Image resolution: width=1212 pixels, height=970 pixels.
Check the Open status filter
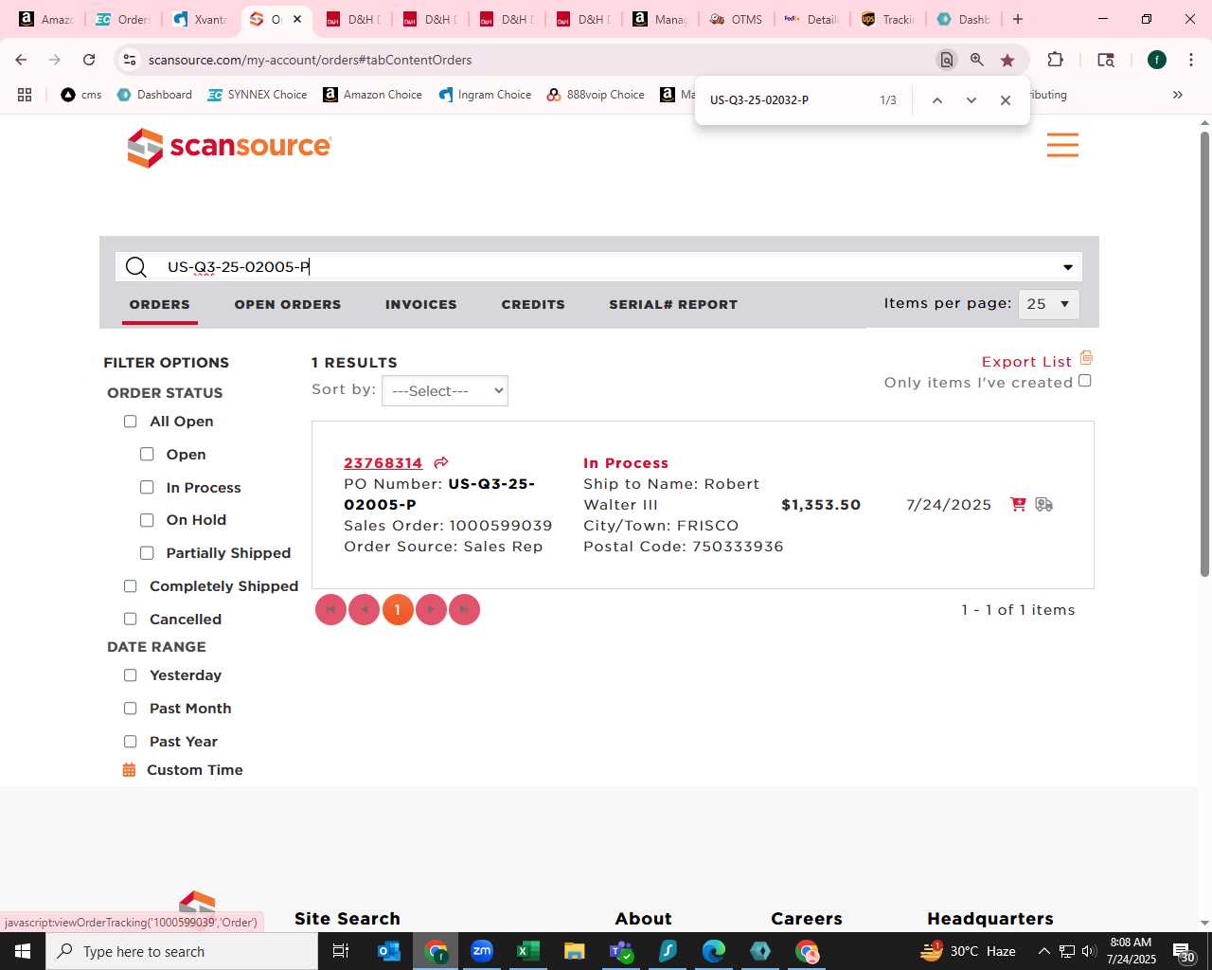147,455
